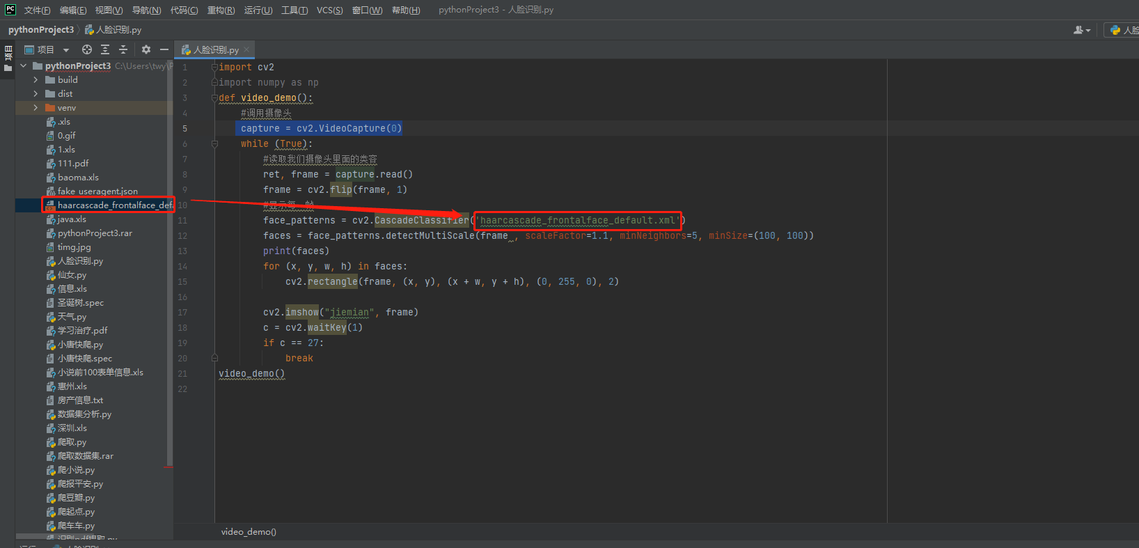Open the Python run configuration selector
This screenshot has height=548, width=1139.
click(1122, 30)
